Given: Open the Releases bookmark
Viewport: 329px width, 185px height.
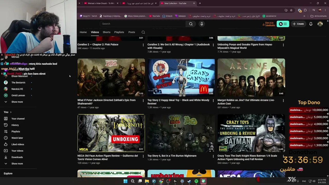Looking at the screenshot, I should (x=180, y=16).
